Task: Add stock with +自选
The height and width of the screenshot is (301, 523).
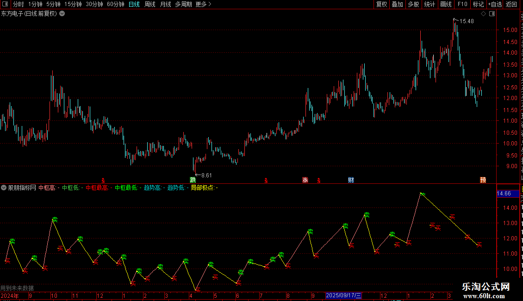Action: pos(495,4)
